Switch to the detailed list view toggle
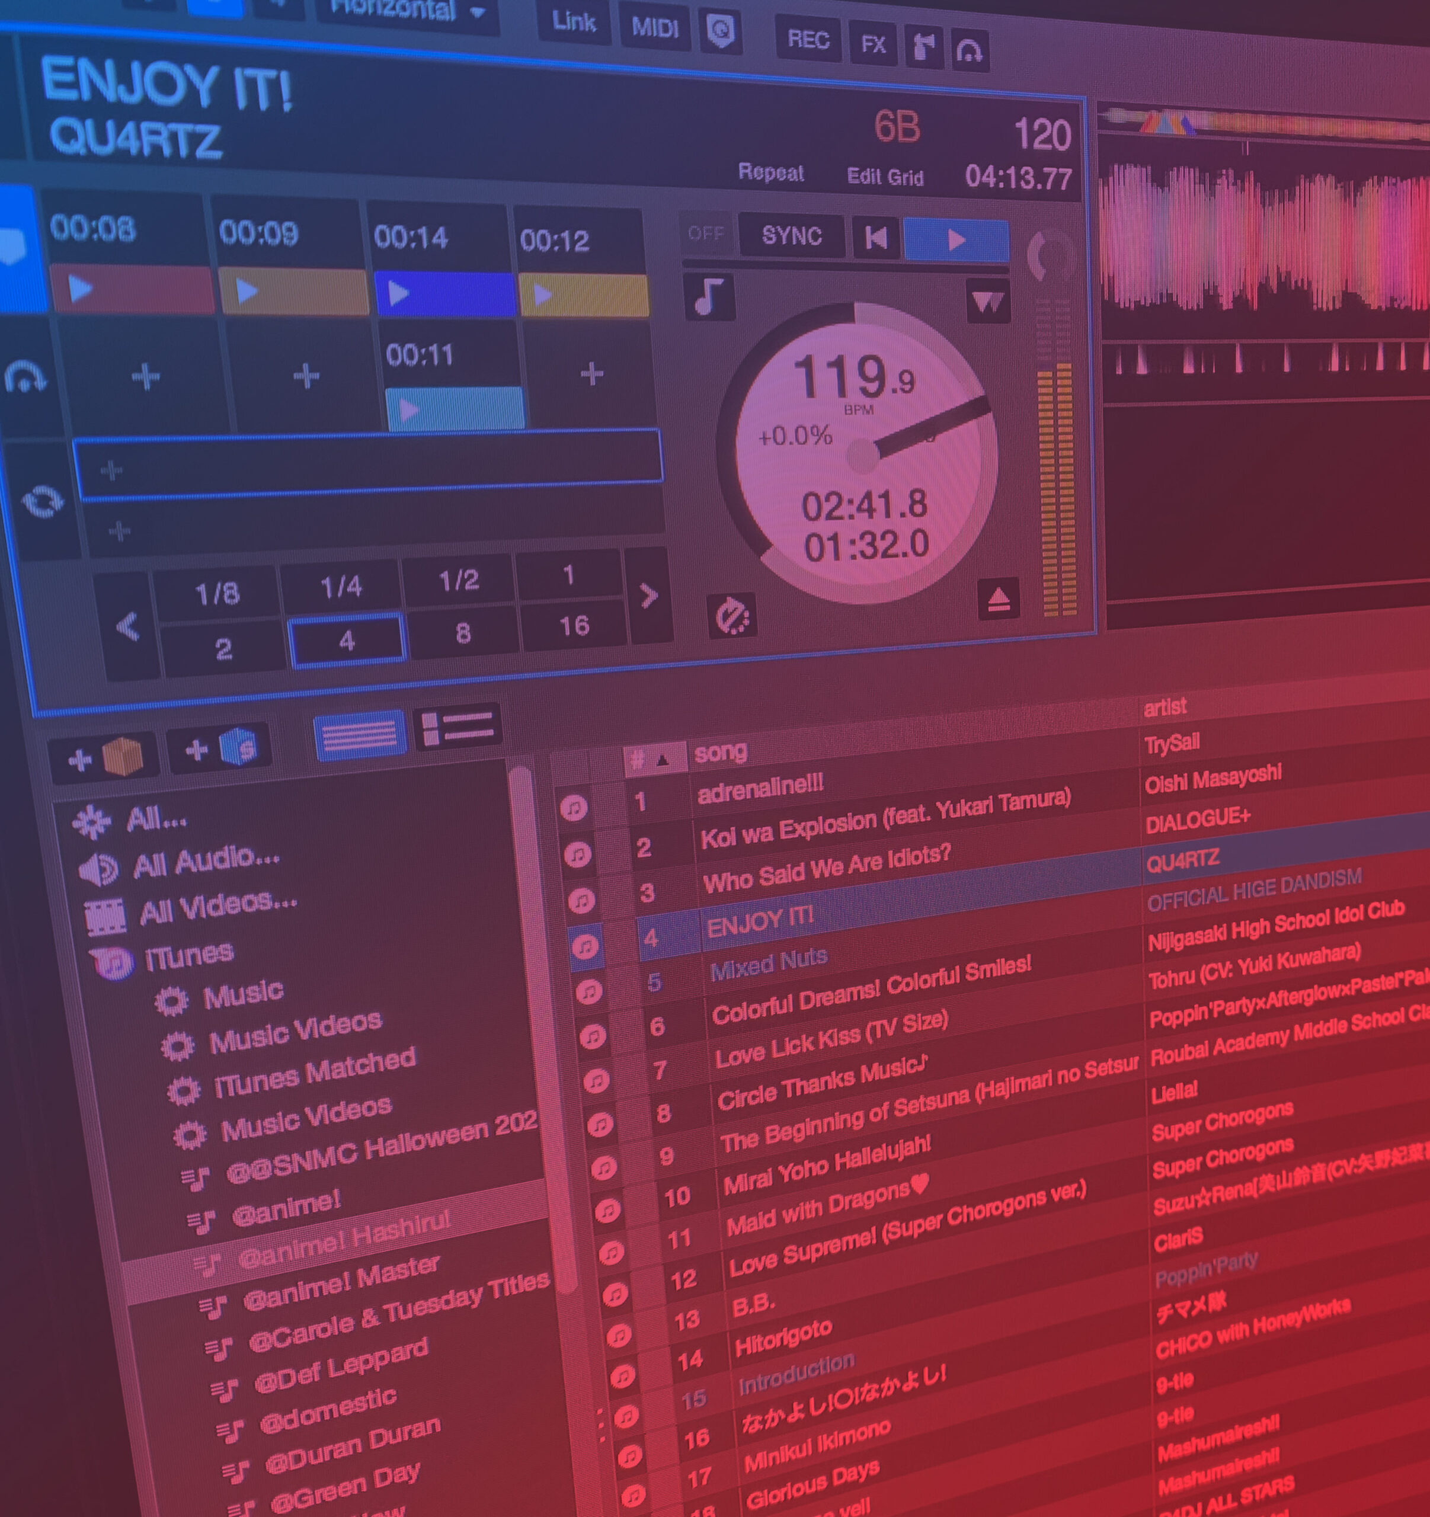The width and height of the screenshot is (1430, 1517). (x=457, y=727)
